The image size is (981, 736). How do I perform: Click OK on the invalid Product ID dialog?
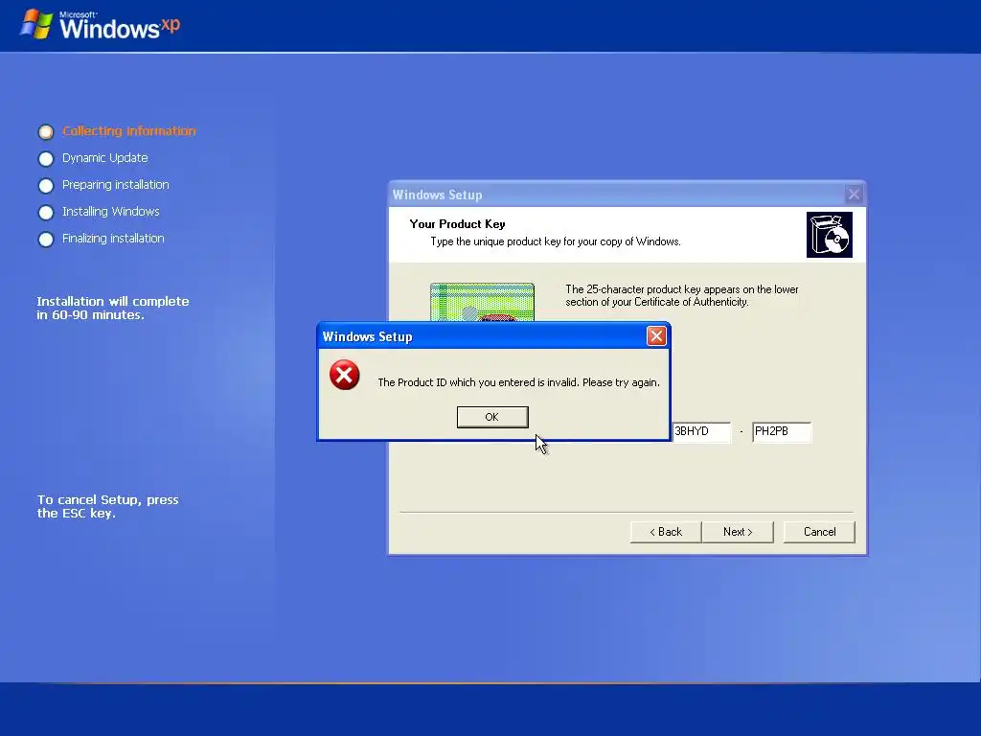point(492,417)
